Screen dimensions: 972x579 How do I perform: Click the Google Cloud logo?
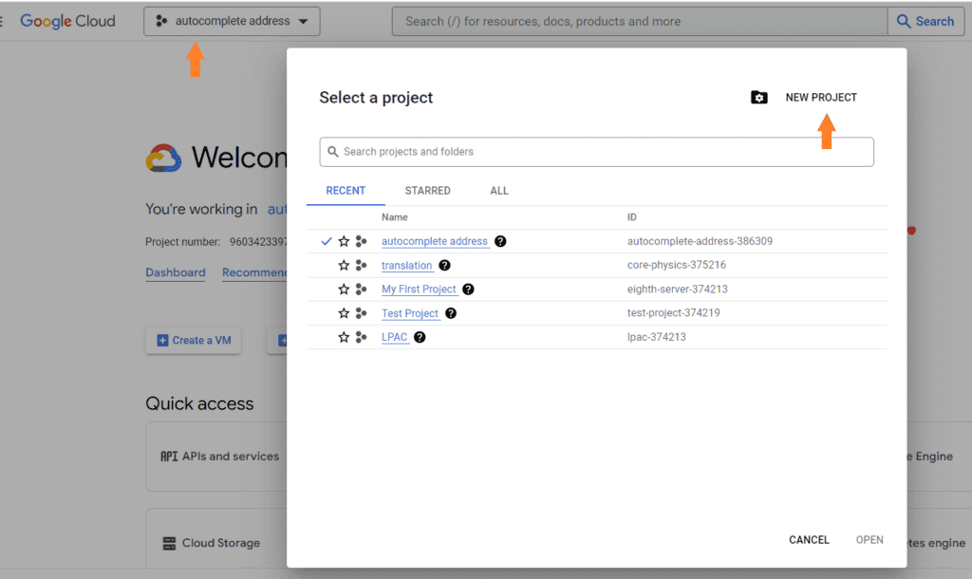67,21
